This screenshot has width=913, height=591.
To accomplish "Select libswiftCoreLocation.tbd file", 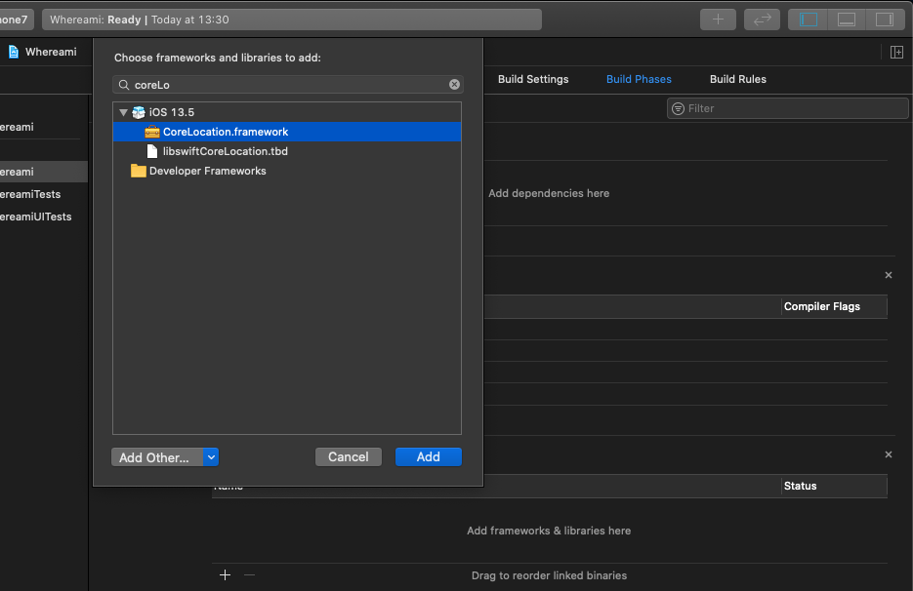I will click(287, 151).
